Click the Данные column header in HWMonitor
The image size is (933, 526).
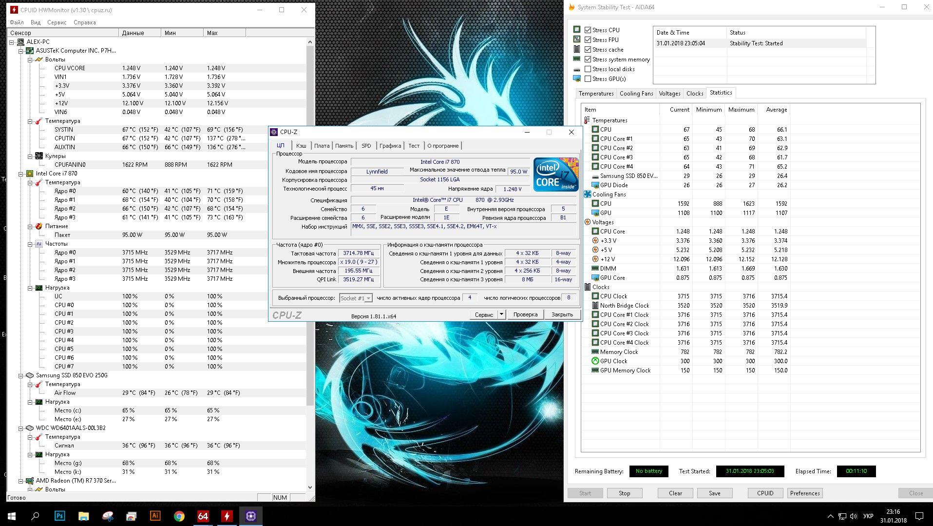[140, 33]
